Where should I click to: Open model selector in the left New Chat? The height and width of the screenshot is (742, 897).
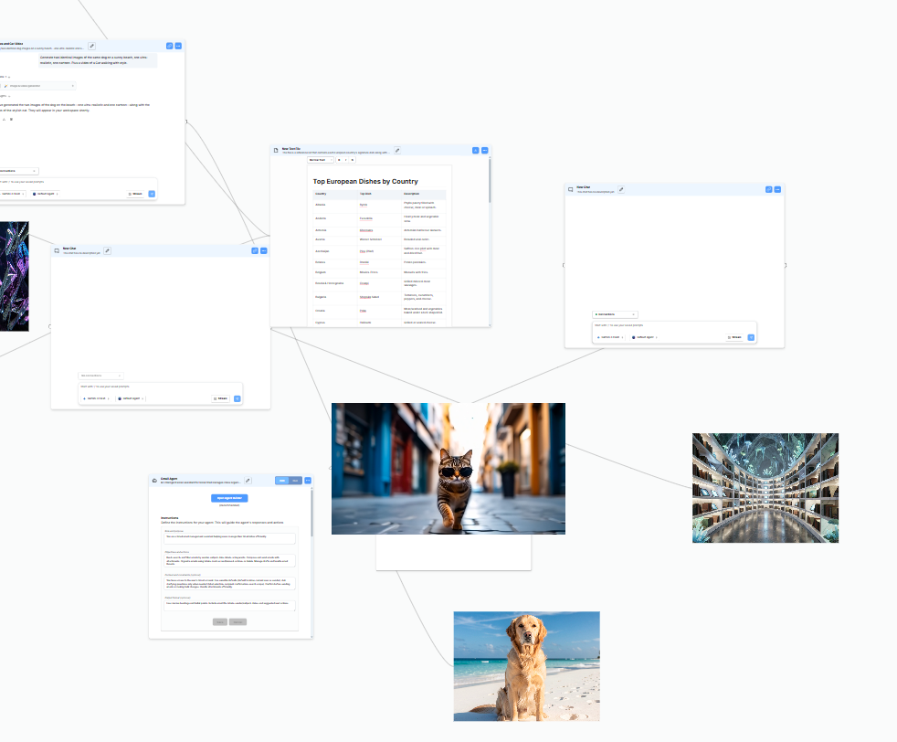point(96,398)
